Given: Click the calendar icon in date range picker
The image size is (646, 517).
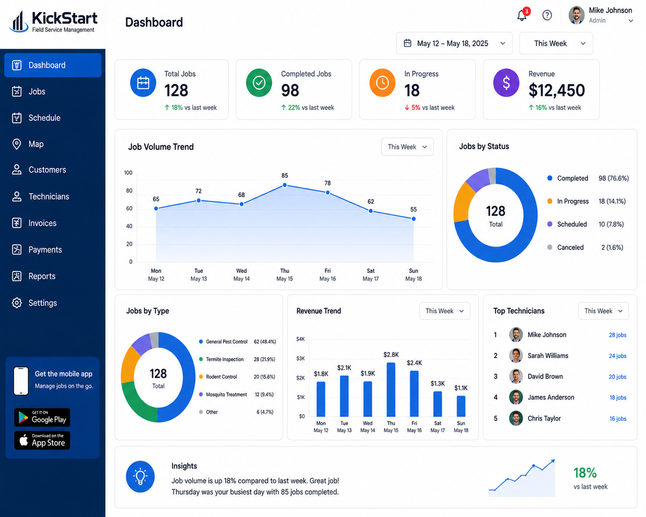Looking at the screenshot, I should point(407,43).
